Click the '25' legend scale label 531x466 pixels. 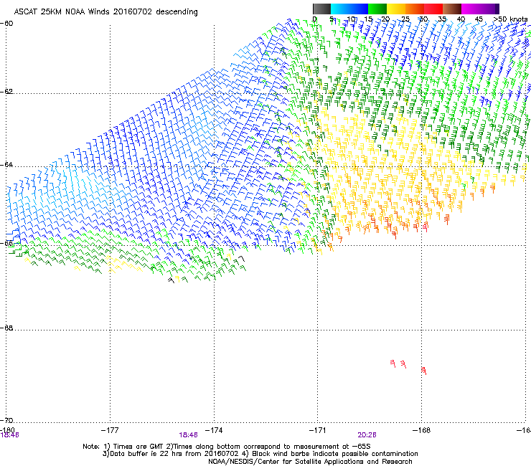point(405,19)
